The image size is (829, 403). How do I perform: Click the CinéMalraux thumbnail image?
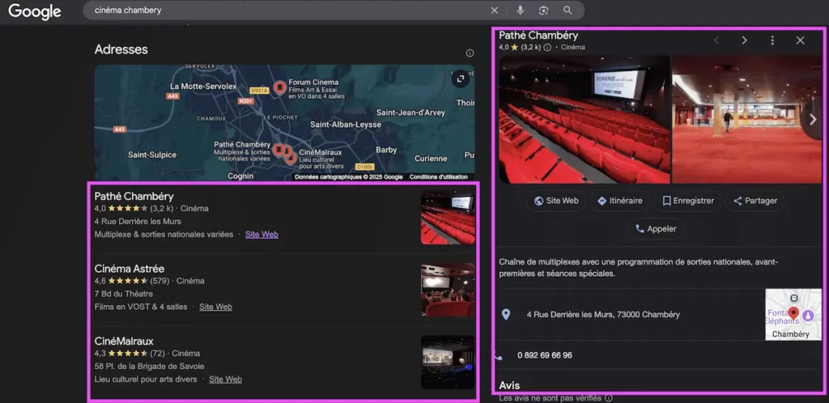tap(448, 363)
